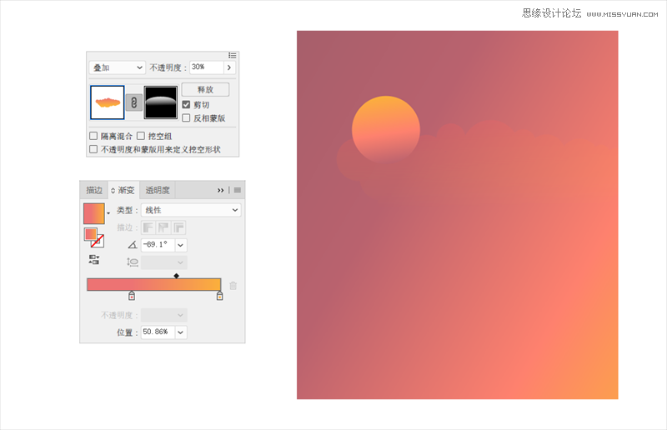
Task: Click the delete stop trash icon
Action: coord(233,285)
